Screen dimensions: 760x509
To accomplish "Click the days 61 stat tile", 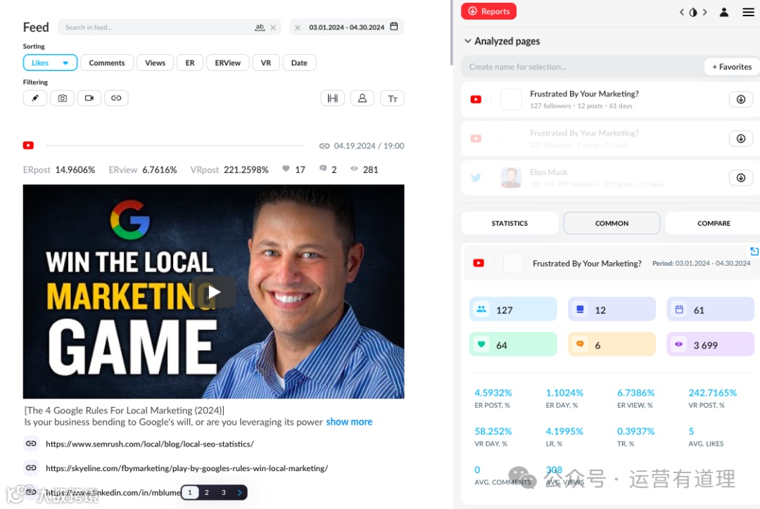I will point(710,309).
